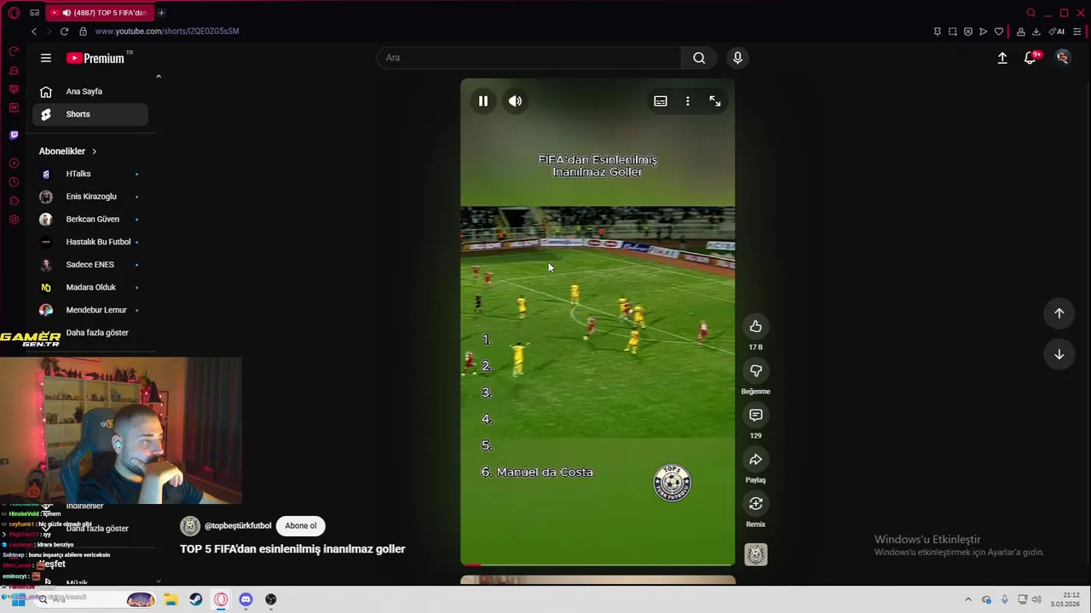
Task: Click the Shorts progress bar
Action: 597,564
